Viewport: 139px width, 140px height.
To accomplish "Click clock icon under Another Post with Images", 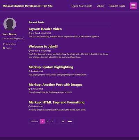I will pyautogui.click(x=30, y=89).
